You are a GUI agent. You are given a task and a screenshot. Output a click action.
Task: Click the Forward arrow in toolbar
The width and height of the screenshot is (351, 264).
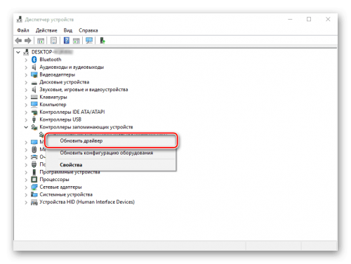click(28, 41)
